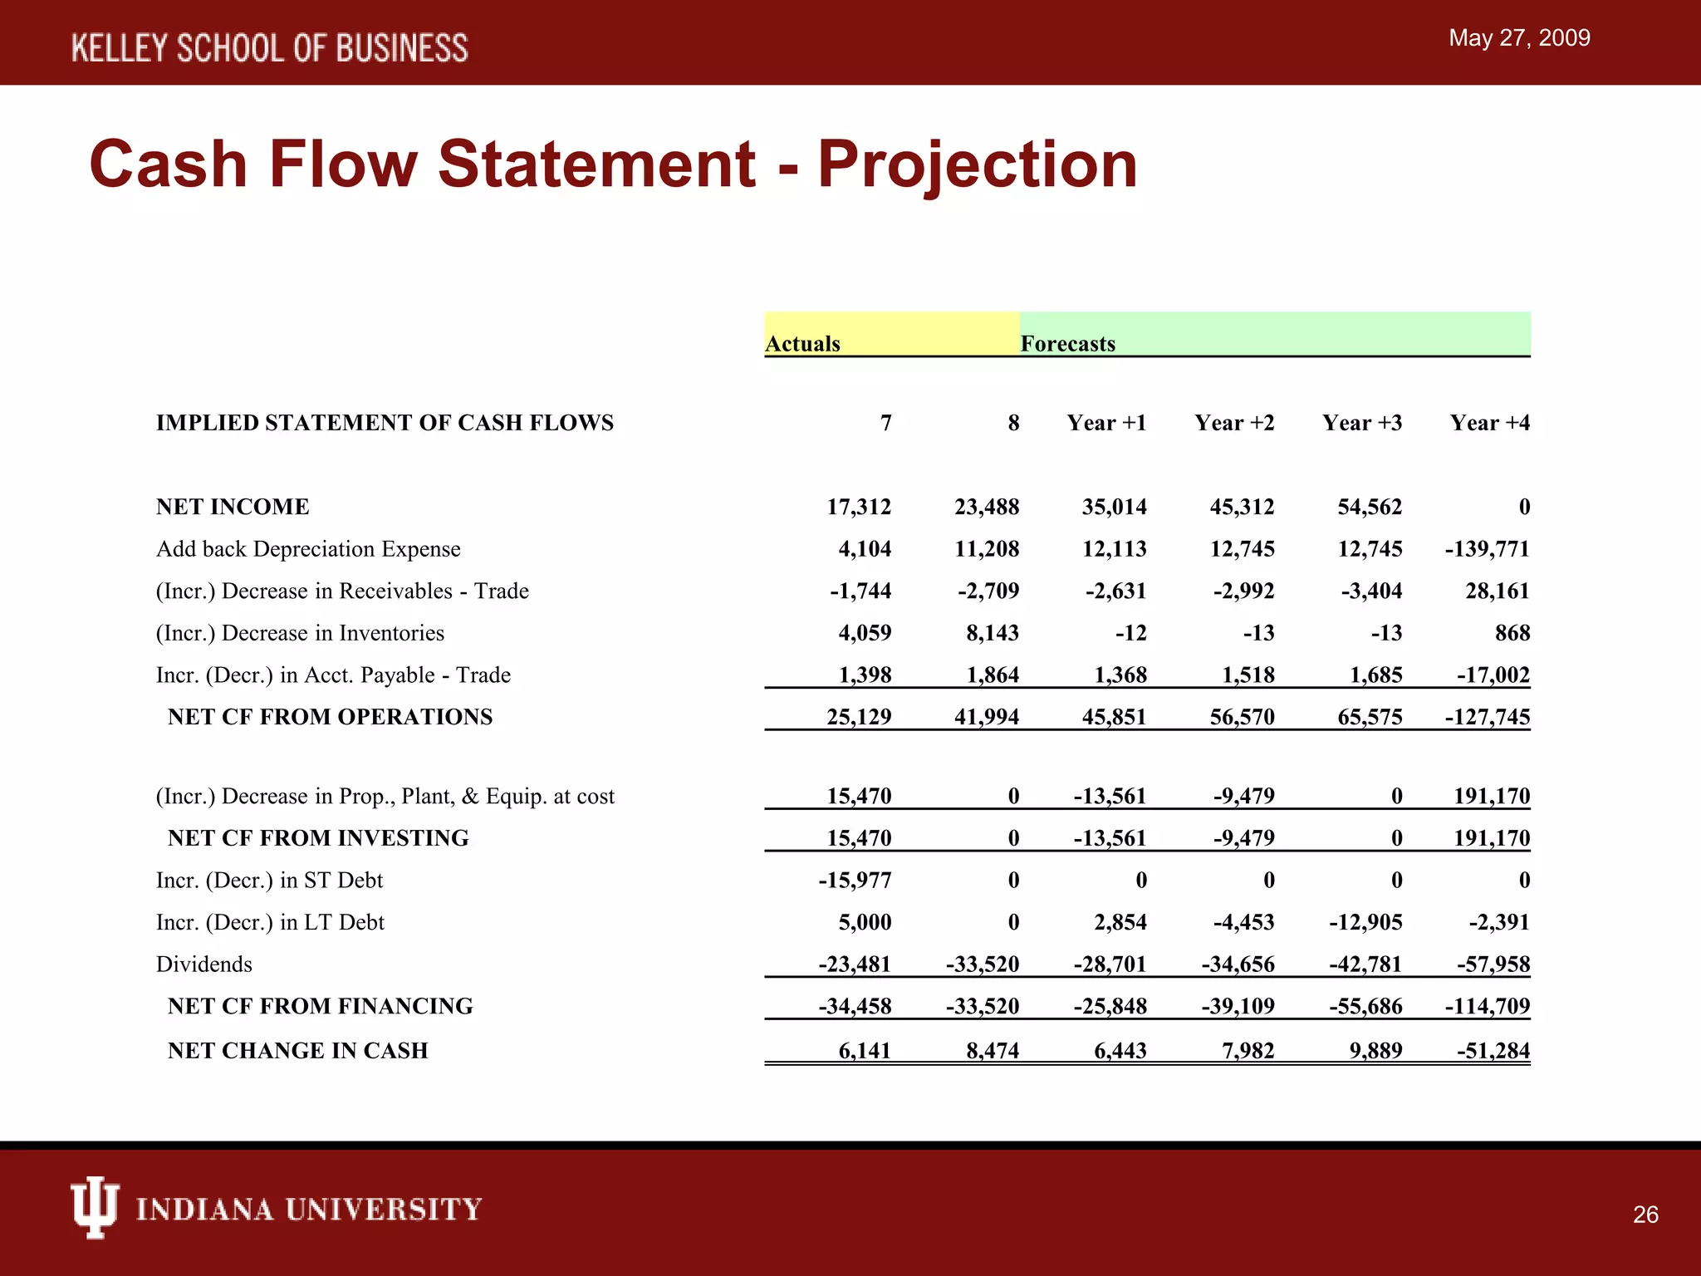1701x1276 pixels.
Task: Click ST debt value -15,977
Action: (855, 881)
